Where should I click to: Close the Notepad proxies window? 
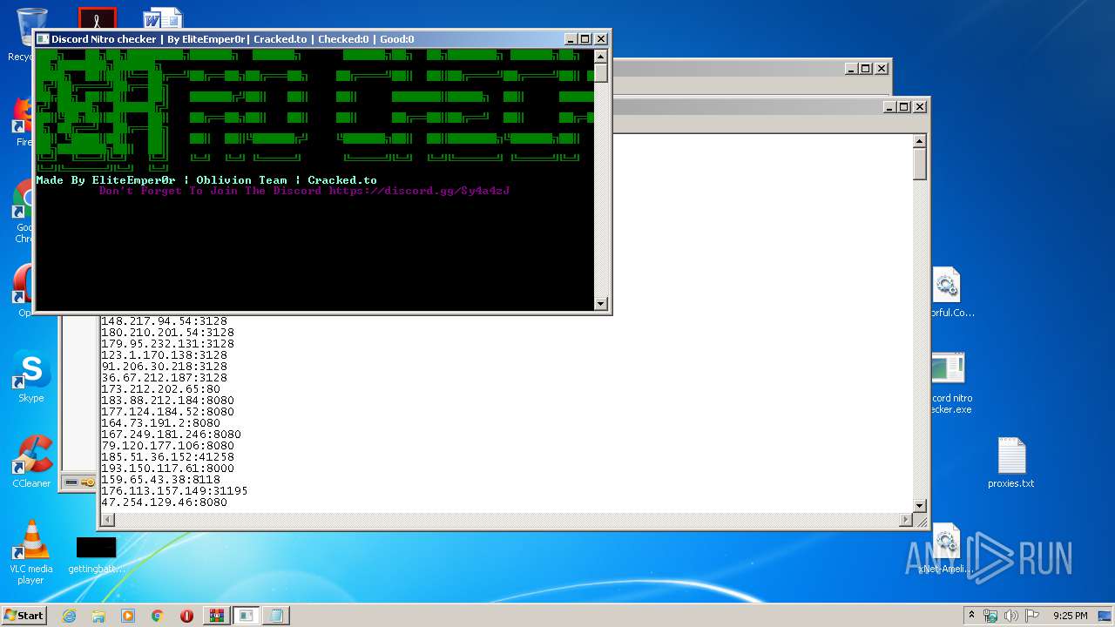pyautogui.click(x=919, y=106)
